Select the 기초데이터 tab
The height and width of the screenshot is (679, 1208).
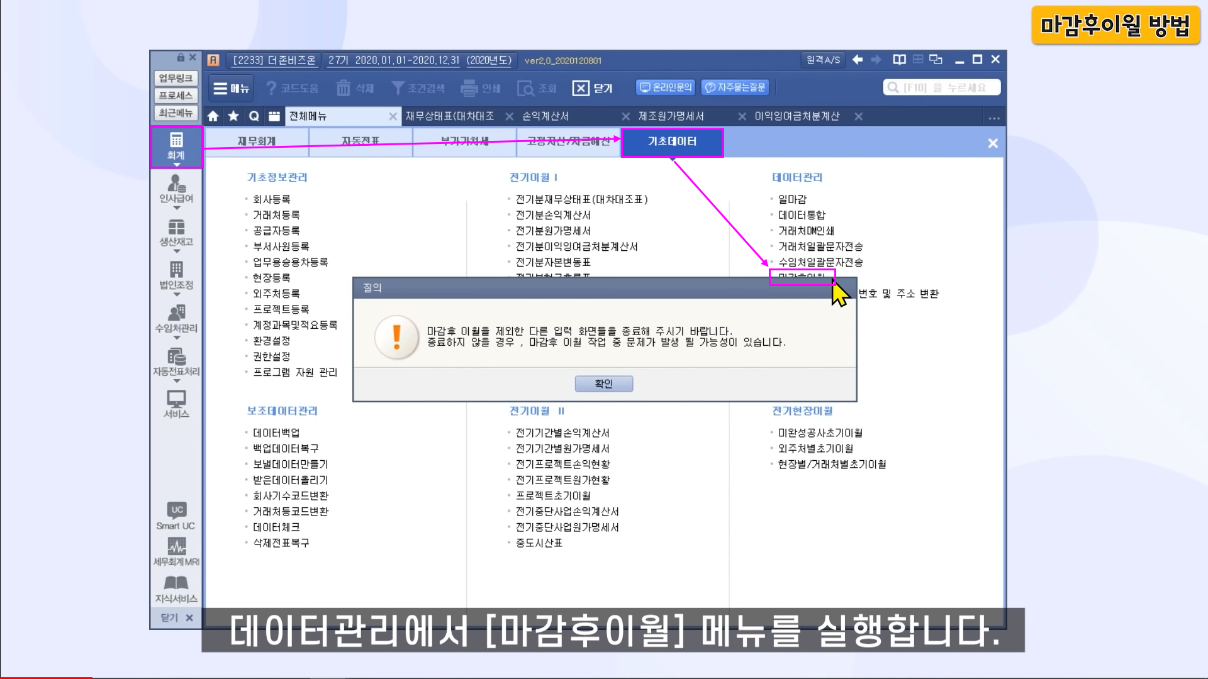[672, 141]
